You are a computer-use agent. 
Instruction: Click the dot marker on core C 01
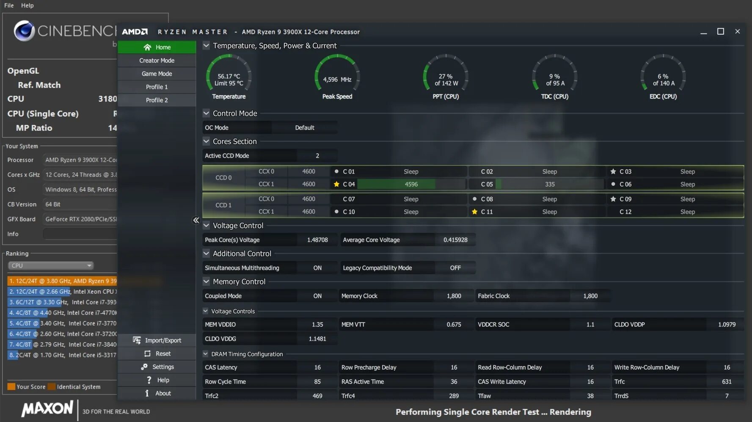point(336,171)
